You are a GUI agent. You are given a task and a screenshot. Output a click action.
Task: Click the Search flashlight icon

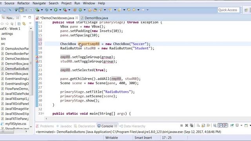tap(100, 10)
